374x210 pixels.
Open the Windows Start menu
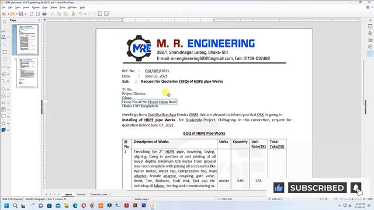pos(6,205)
